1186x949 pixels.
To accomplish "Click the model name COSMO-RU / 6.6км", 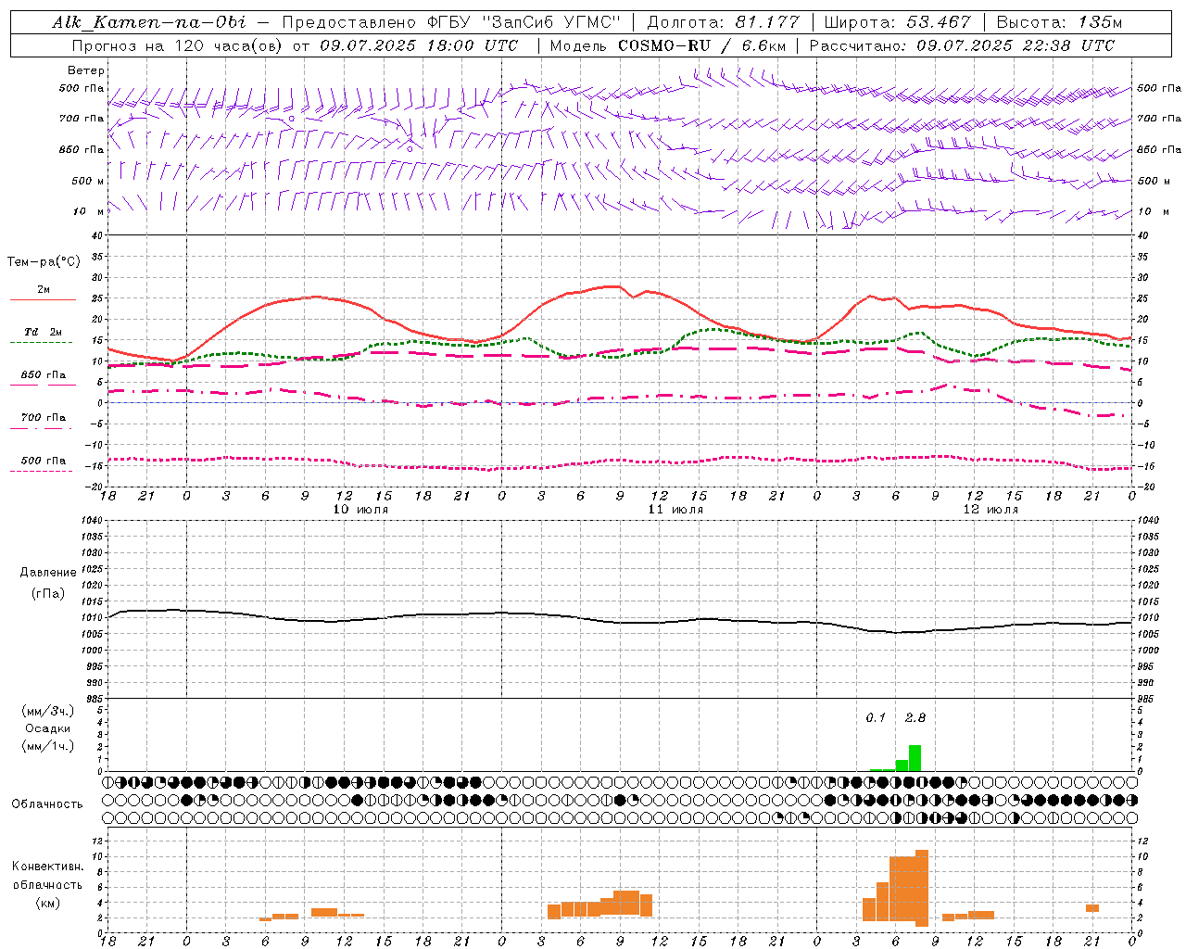I will pos(701,45).
